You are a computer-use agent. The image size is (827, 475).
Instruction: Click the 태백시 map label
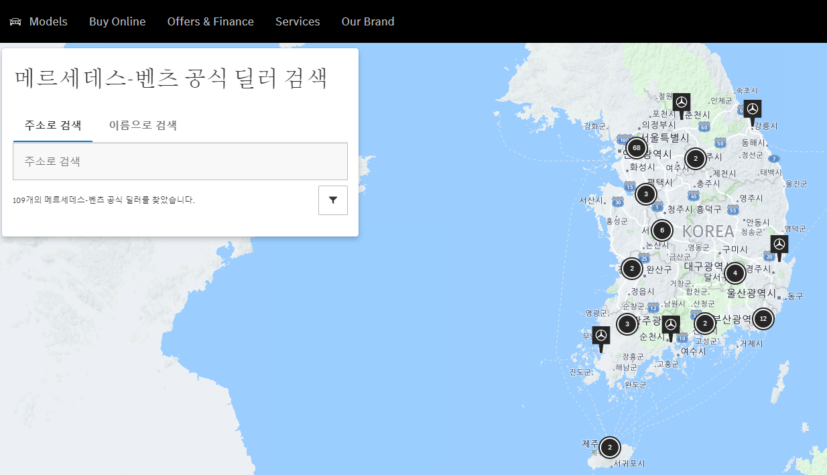pyautogui.click(x=770, y=172)
